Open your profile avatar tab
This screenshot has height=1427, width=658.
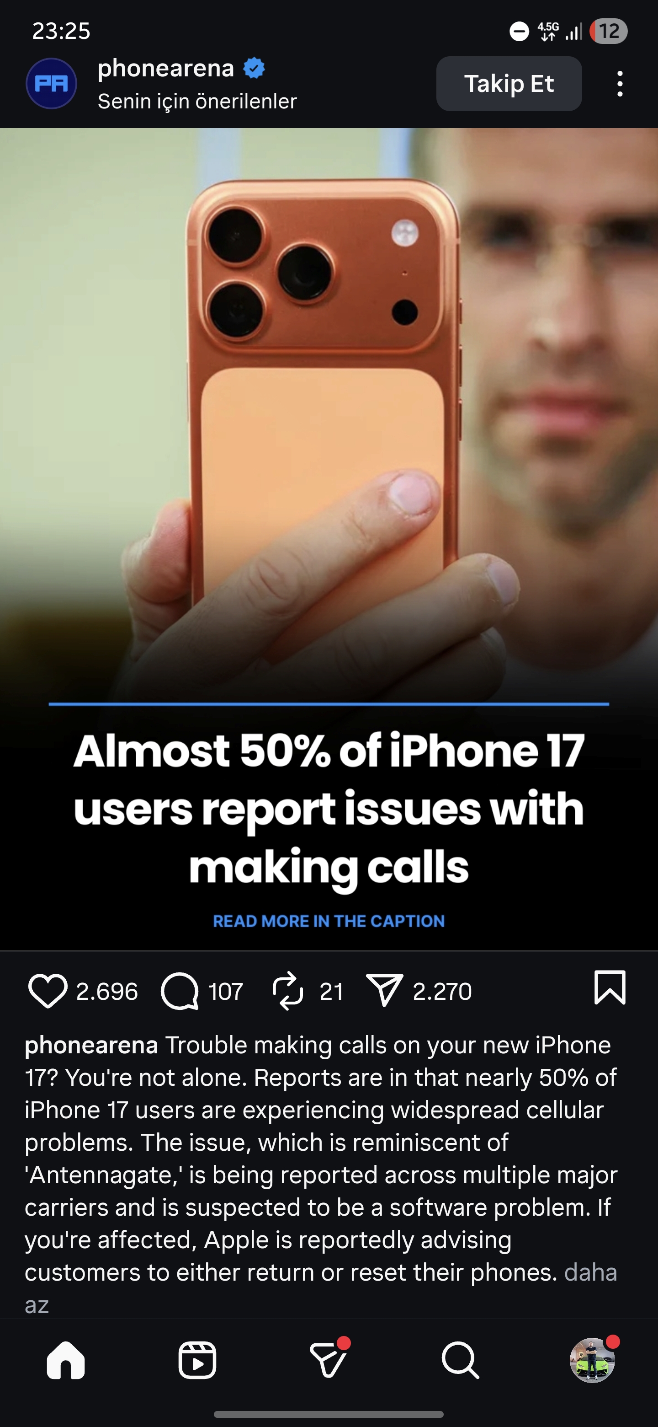click(592, 1361)
